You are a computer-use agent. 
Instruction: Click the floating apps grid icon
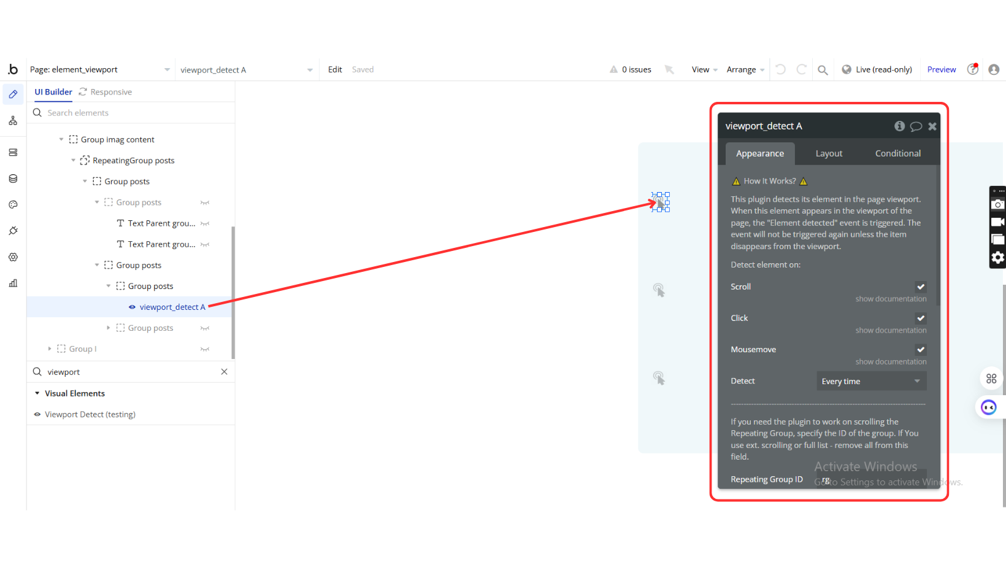(x=991, y=379)
